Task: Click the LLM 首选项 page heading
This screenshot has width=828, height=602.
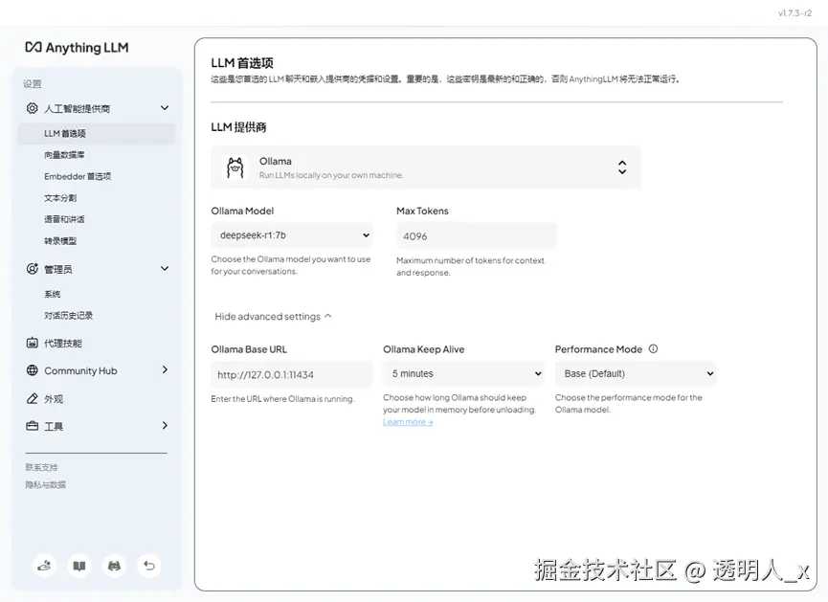Action: click(x=242, y=63)
